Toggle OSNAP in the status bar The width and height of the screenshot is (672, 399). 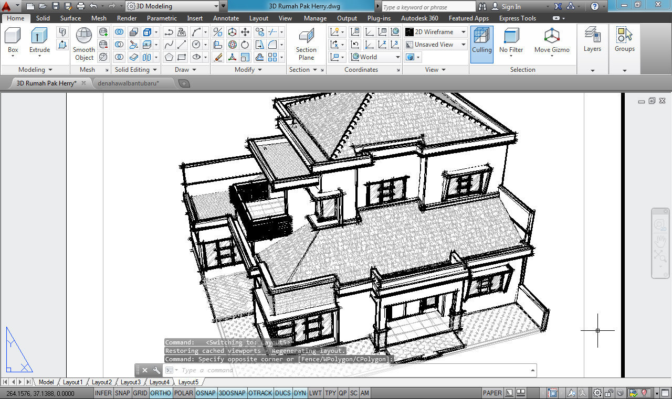(206, 393)
